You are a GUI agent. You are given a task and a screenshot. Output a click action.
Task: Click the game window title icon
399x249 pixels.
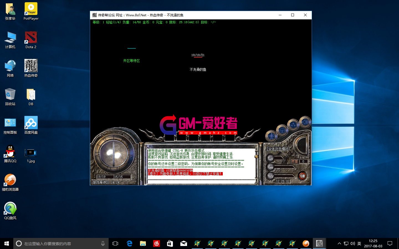pyautogui.click(x=94, y=15)
